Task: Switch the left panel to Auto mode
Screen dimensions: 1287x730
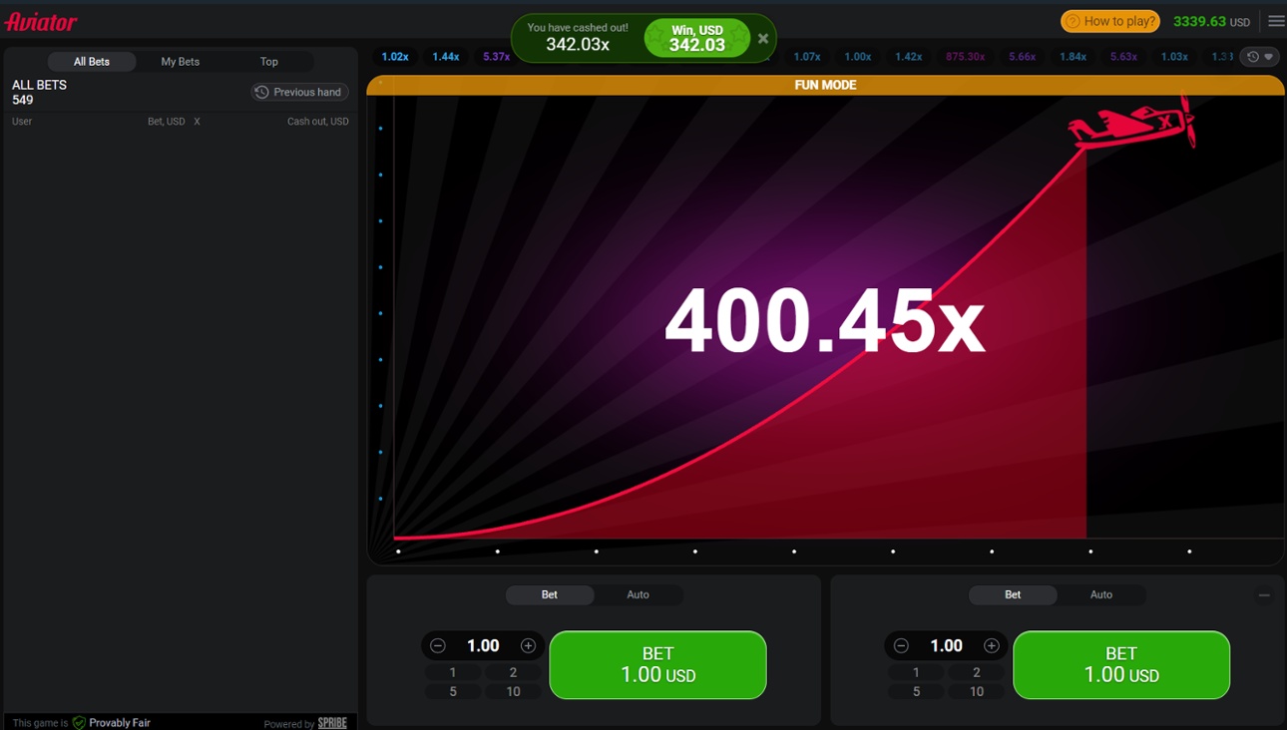Action: coord(639,594)
